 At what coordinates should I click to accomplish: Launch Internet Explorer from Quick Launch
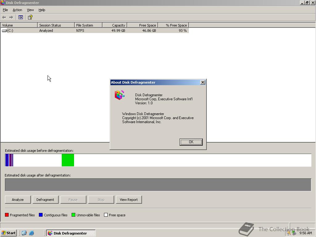coord(31,233)
